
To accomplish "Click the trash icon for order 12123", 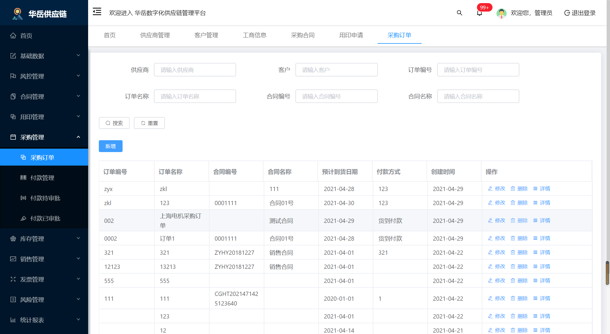I will click(x=513, y=267).
